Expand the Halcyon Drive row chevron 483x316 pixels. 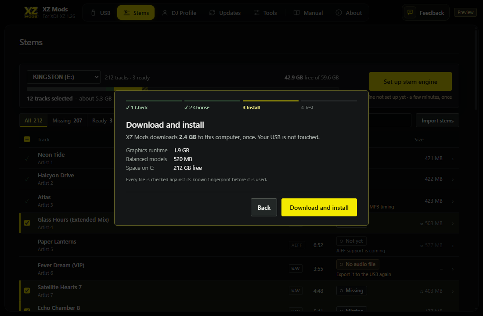pos(453,179)
